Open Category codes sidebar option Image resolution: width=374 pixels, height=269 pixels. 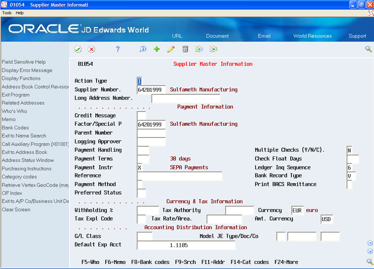pyautogui.click(x=19, y=177)
